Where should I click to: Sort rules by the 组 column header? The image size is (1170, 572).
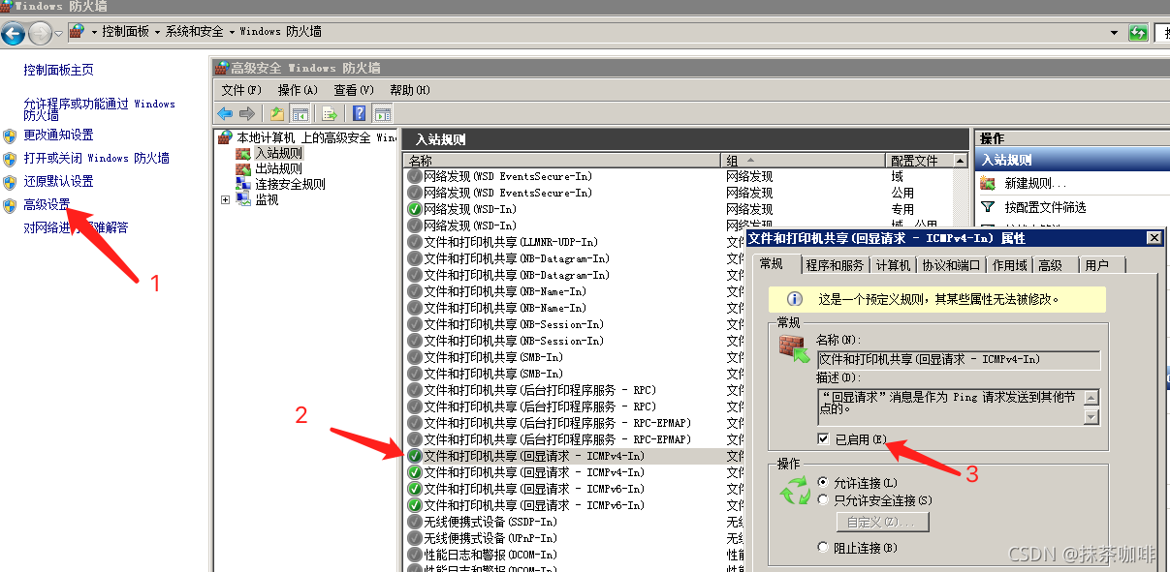tap(804, 161)
